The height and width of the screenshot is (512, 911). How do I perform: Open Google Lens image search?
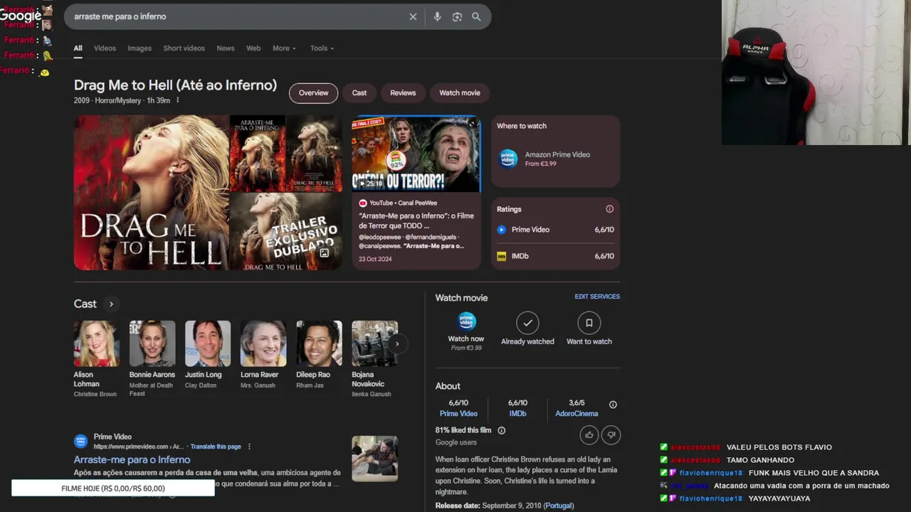[457, 16]
